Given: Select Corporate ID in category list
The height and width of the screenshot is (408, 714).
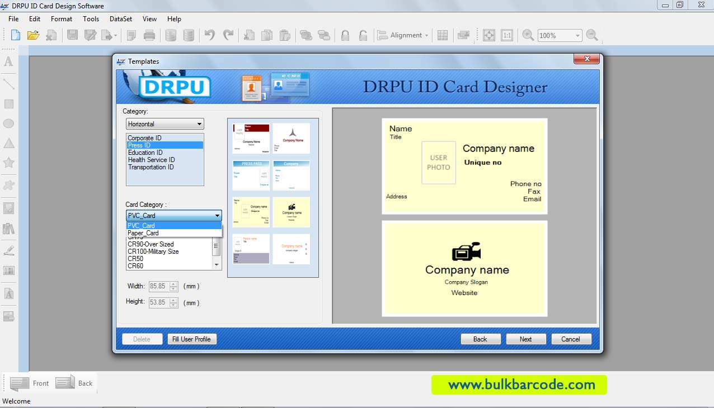Looking at the screenshot, I should point(165,138).
